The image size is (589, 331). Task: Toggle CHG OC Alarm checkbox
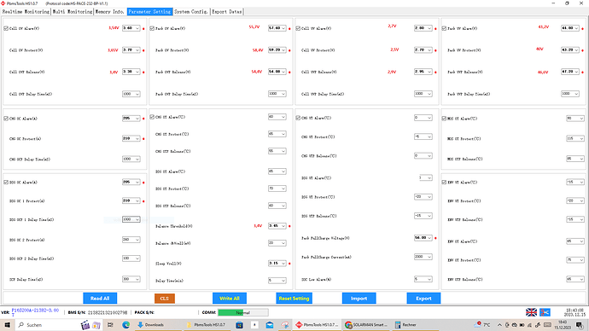(6, 119)
